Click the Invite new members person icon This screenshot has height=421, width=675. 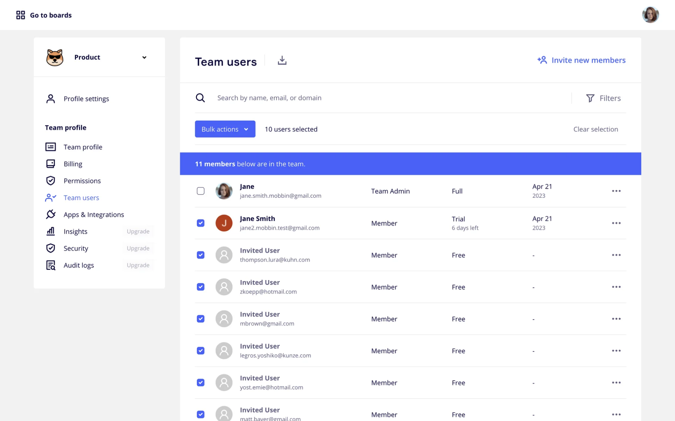[542, 60]
